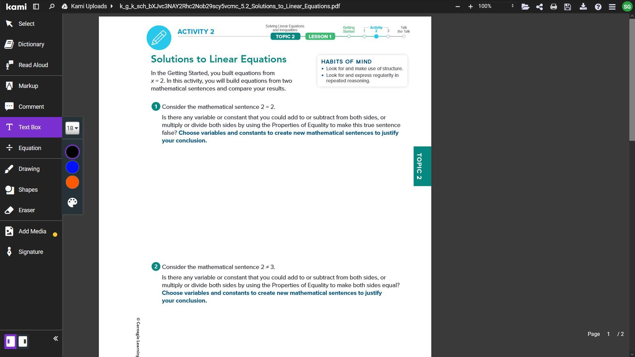Switch to right-side toolbar layout
Viewport: 635px width, 357px height.
[23, 341]
